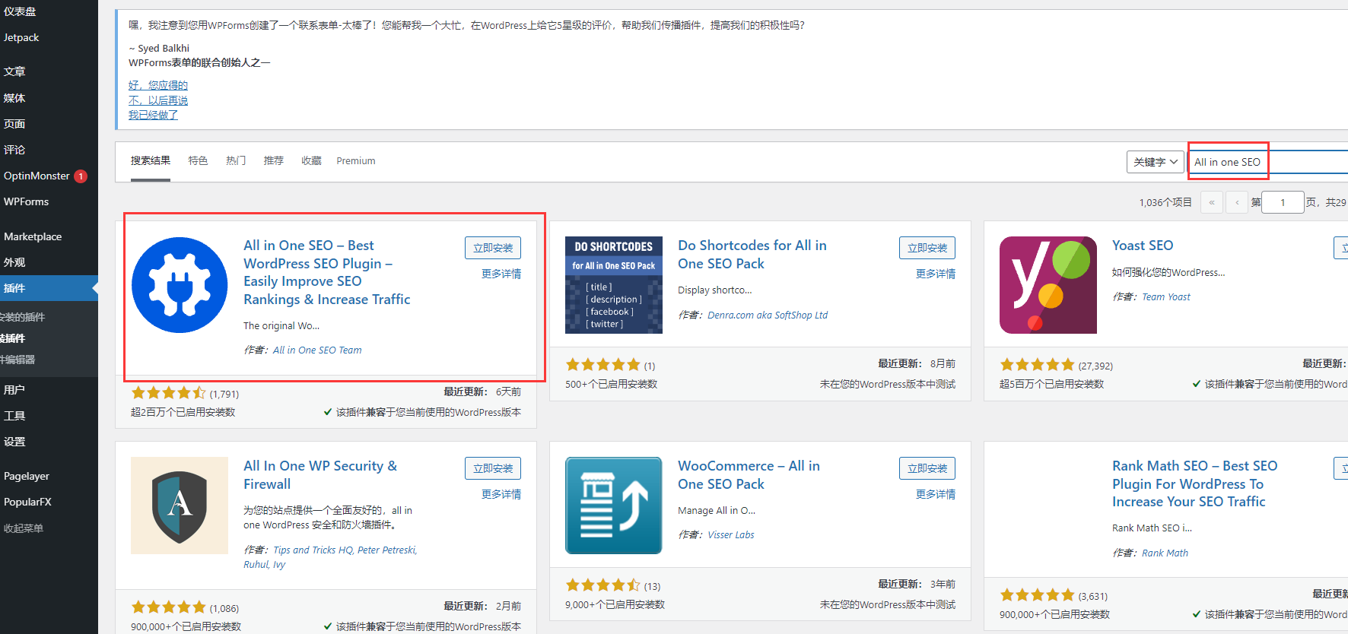Image resolution: width=1348 pixels, height=634 pixels.
Task: Switch to the 特色 tab
Action: click(199, 160)
